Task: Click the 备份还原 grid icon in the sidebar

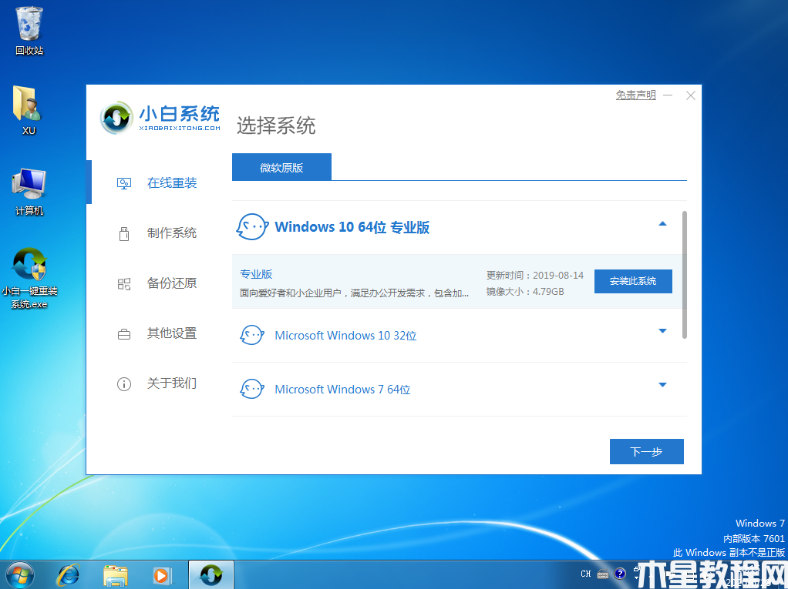Action: click(124, 284)
